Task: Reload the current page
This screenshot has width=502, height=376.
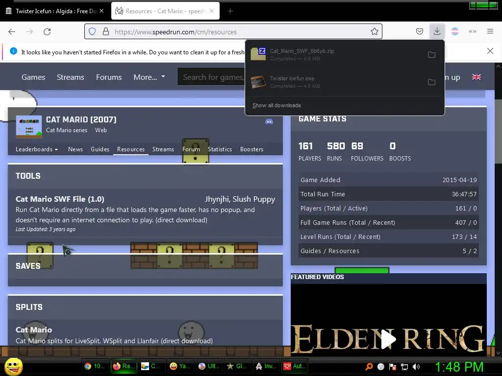Action: pyautogui.click(x=47, y=32)
